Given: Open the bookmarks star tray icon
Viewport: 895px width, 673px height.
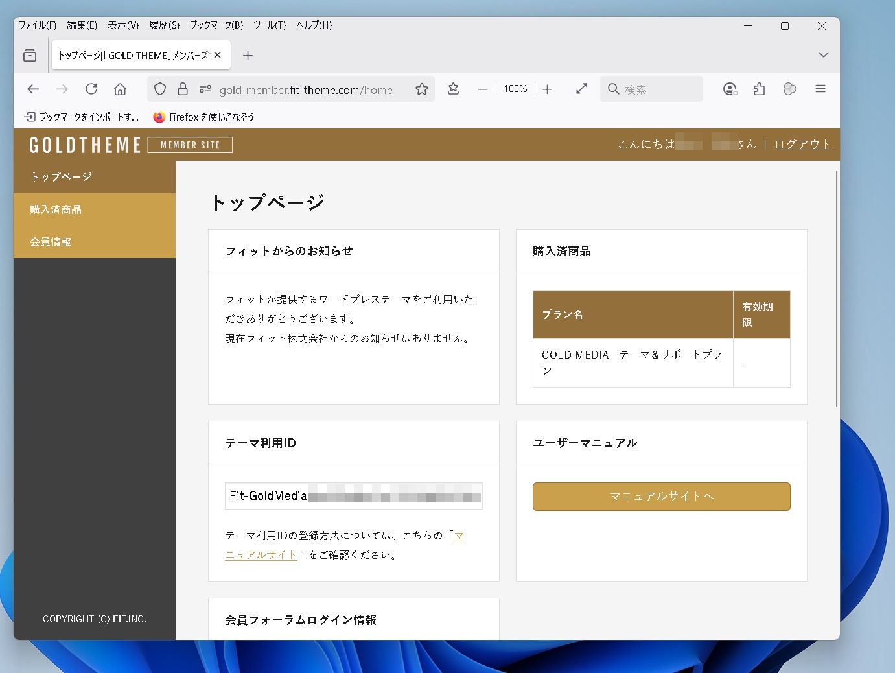Looking at the screenshot, I should (x=454, y=89).
